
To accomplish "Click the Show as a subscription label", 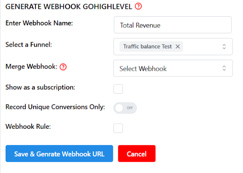I will pos(40,87).
